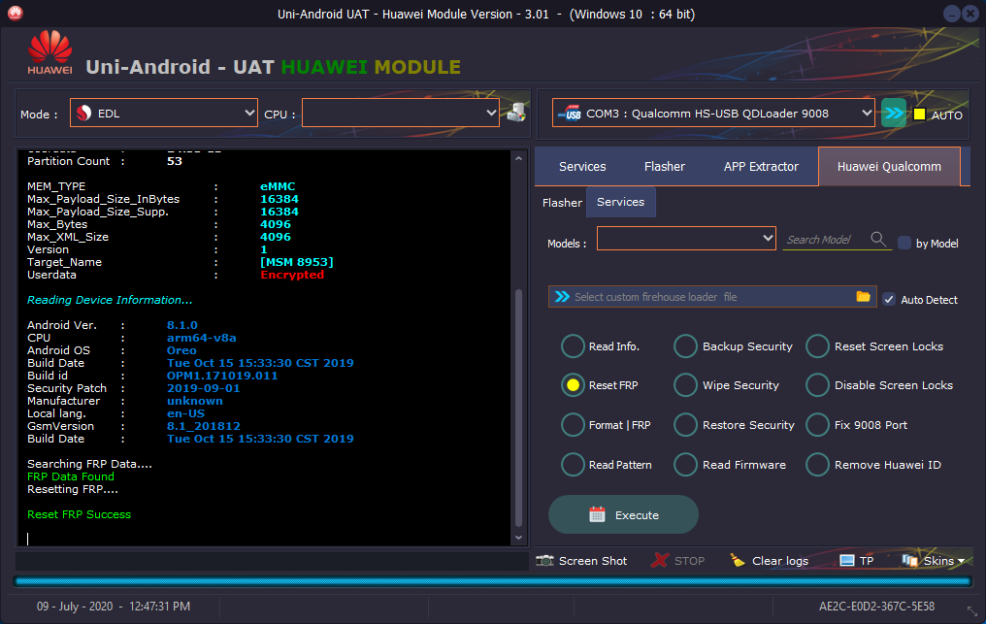
Task: Select the Remove Huawei ID radio option
Action: click(x=817, y=465)
